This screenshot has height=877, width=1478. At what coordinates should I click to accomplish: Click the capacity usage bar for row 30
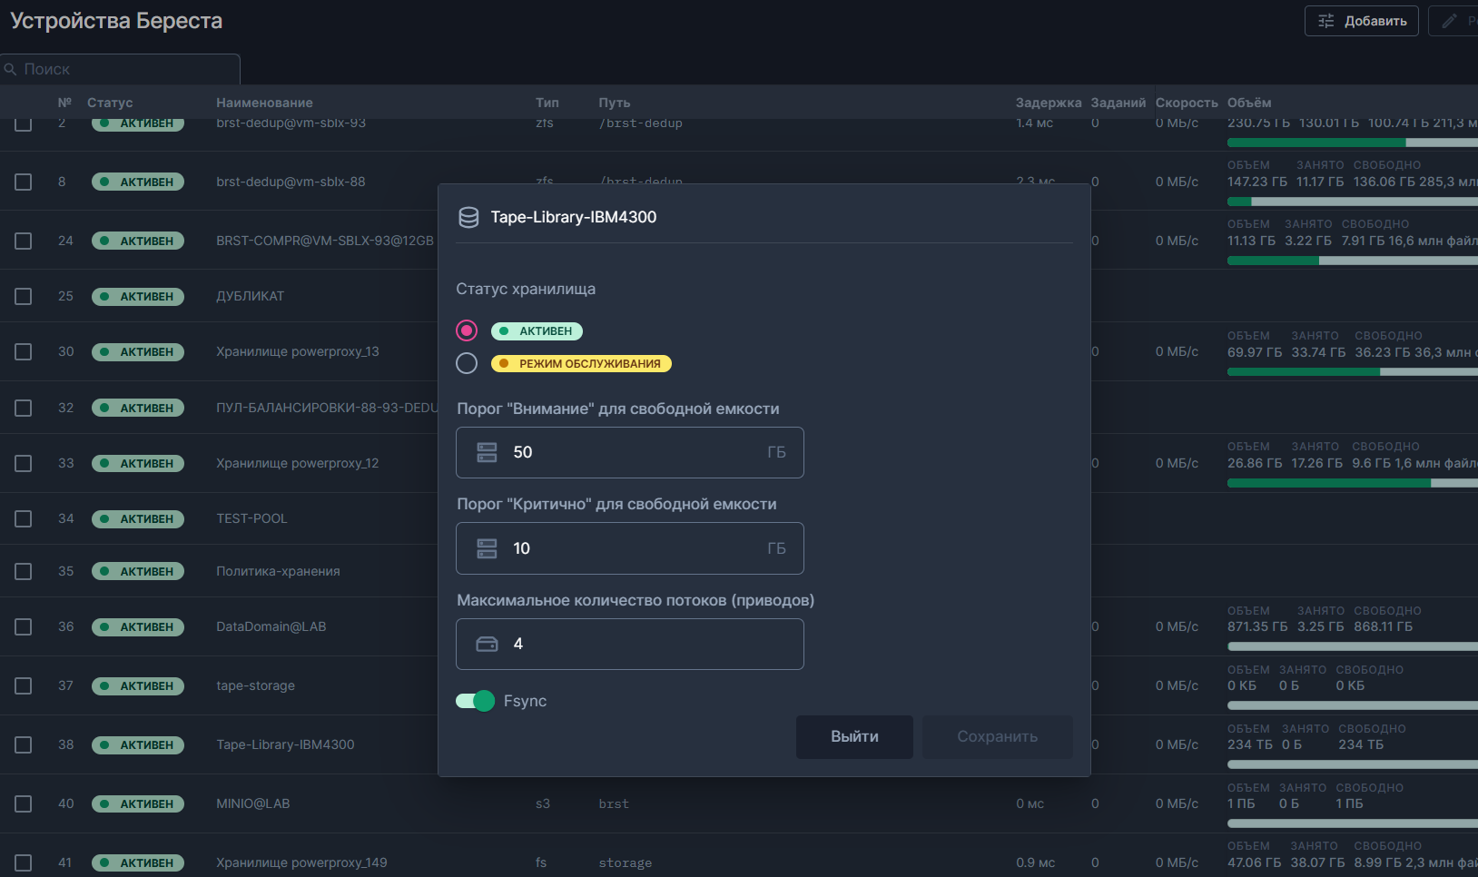(x=1351, y=371)
